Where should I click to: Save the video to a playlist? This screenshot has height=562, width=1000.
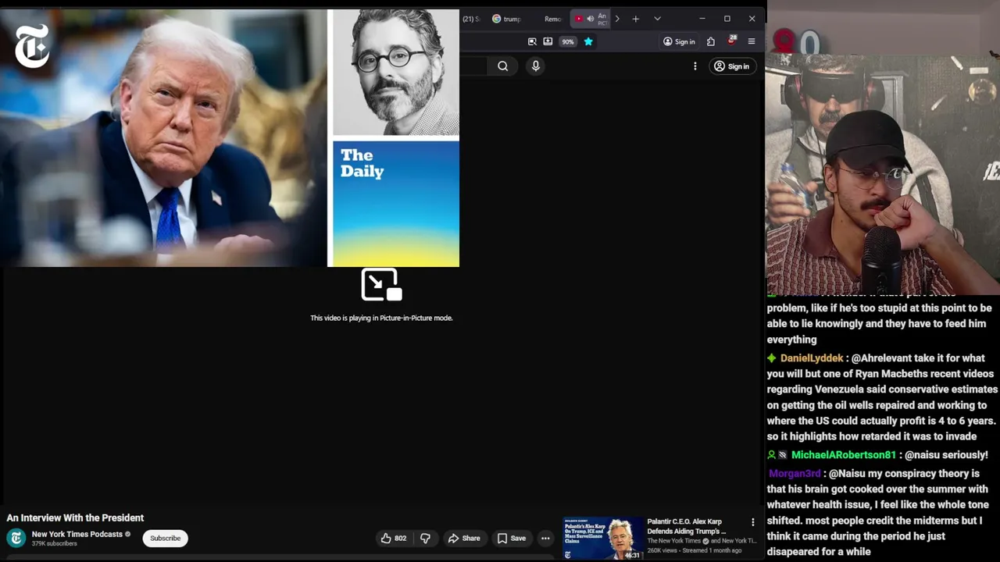click(x=512, y=538)
